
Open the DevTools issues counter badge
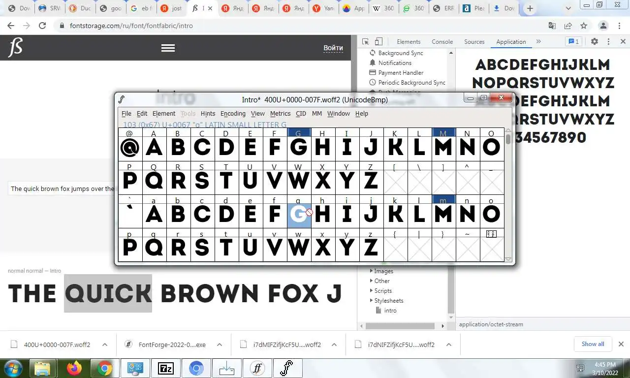point(574,42)
